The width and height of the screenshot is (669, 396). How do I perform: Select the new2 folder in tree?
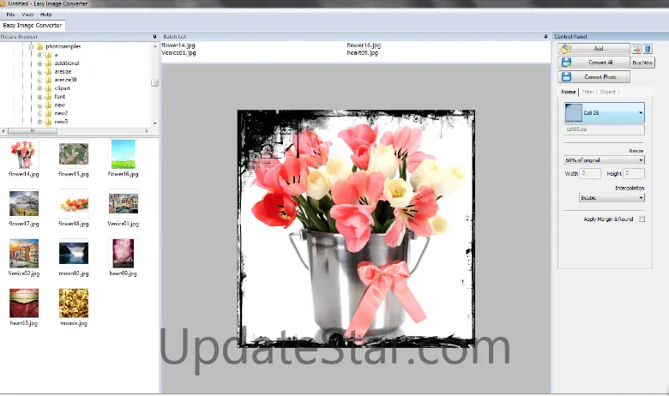[61, 113]
